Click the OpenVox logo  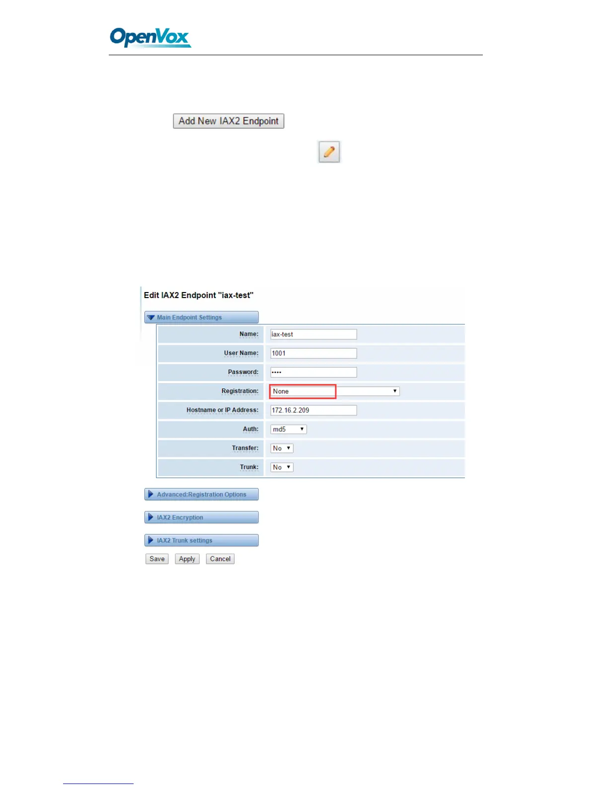(150, 37)
